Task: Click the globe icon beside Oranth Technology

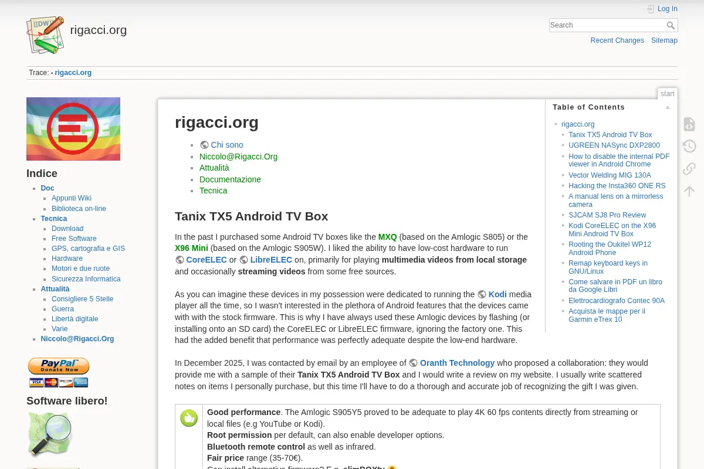Action: [414, 363]
